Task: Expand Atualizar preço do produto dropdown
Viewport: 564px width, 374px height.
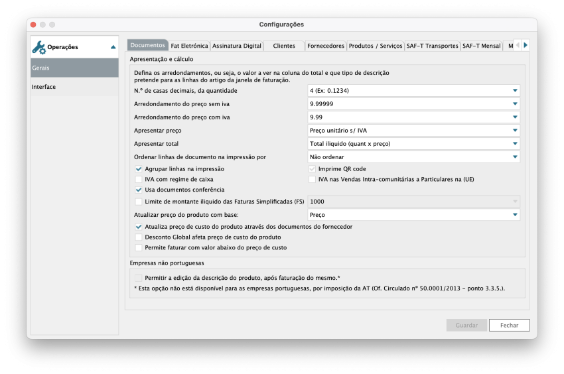Action: pyautogui.click(x=514, y=215)
